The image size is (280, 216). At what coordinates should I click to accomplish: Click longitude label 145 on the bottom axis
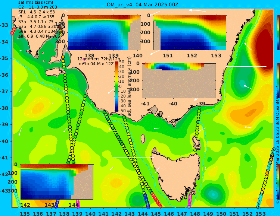tap(156, 213)
